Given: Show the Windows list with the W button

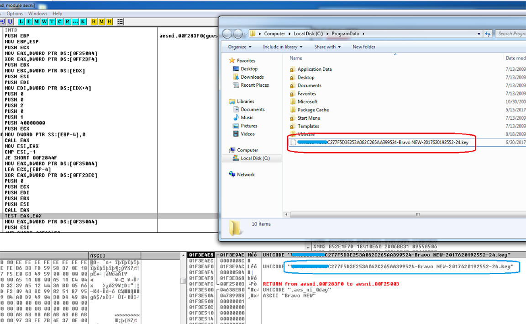Looking at the screenshot, I should point(44,21).
